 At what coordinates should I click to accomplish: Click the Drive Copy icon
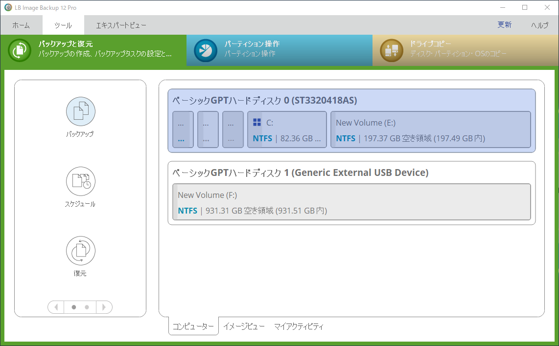click(392, 50)
